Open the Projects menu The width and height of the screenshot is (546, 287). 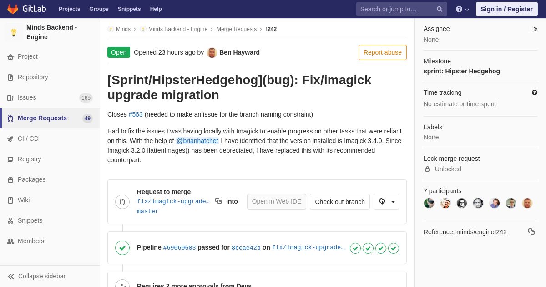click(69, 9)
